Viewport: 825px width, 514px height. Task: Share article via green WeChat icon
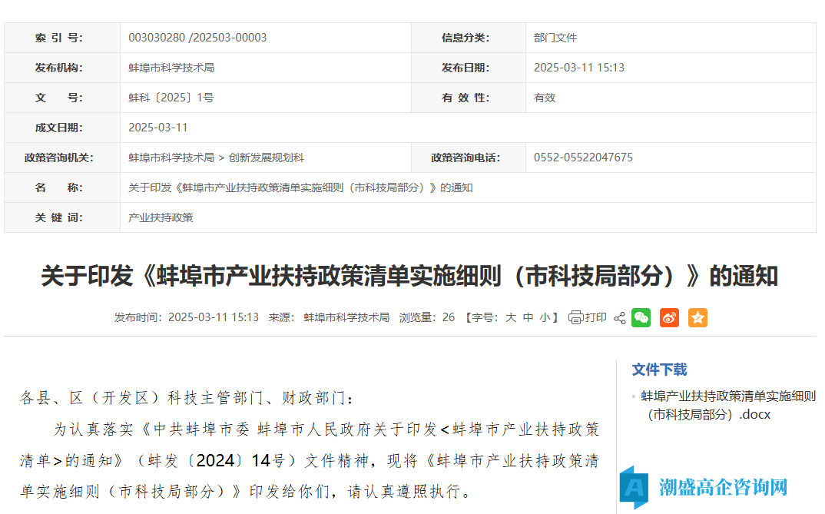[x=641, y=317]
